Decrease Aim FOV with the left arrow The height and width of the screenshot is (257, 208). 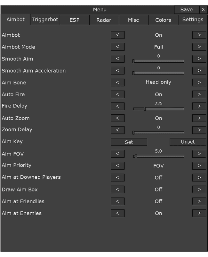[117, 154]
